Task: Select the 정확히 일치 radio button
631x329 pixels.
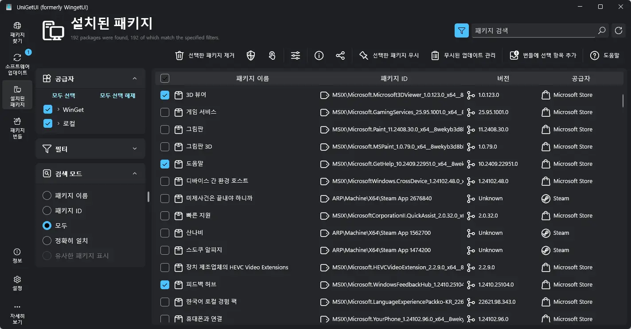Action: [x=47, y=241]
